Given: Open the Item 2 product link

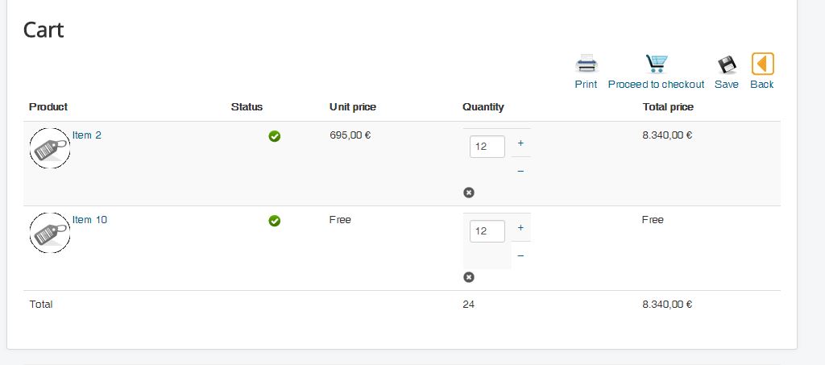Looking at the screenshot, I should (87, 135).
